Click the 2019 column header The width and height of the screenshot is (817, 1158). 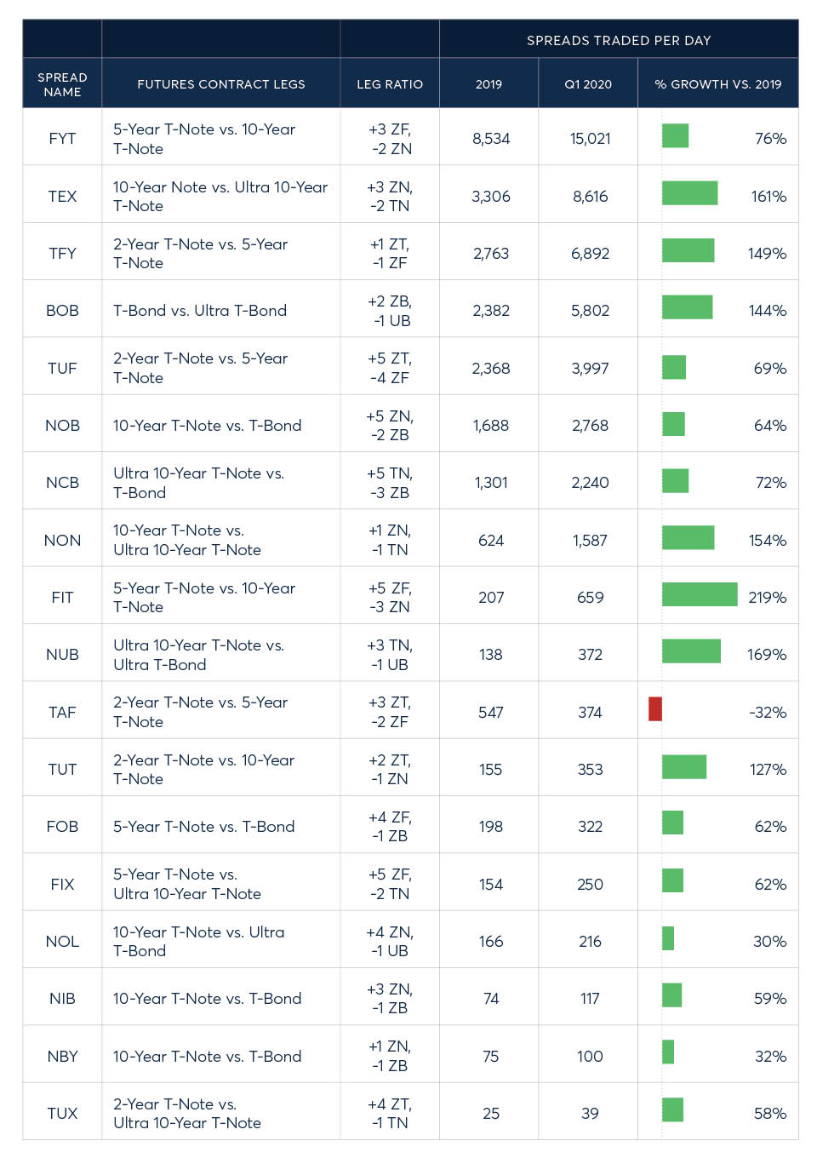488,84
